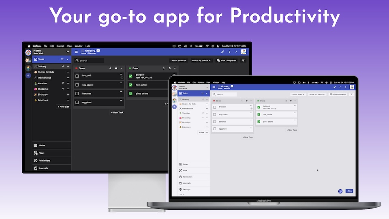Open settings gear of Done column, dark monitor

tap(169, 68)
